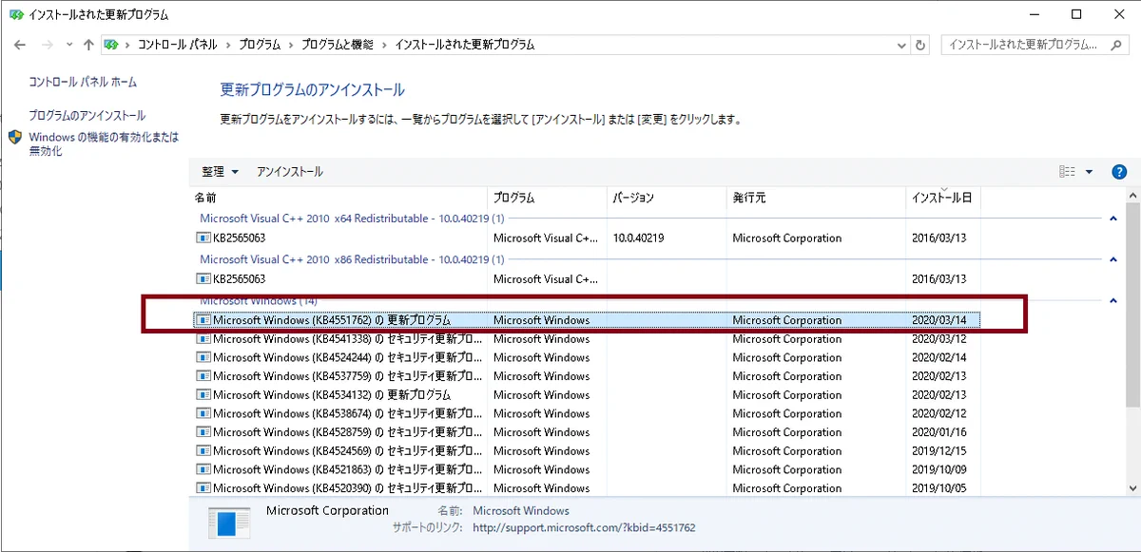Collapse the Visual C++ 2010 x86 group
This screenshot has width=1141, height=552.
[x=1112, y=259]
